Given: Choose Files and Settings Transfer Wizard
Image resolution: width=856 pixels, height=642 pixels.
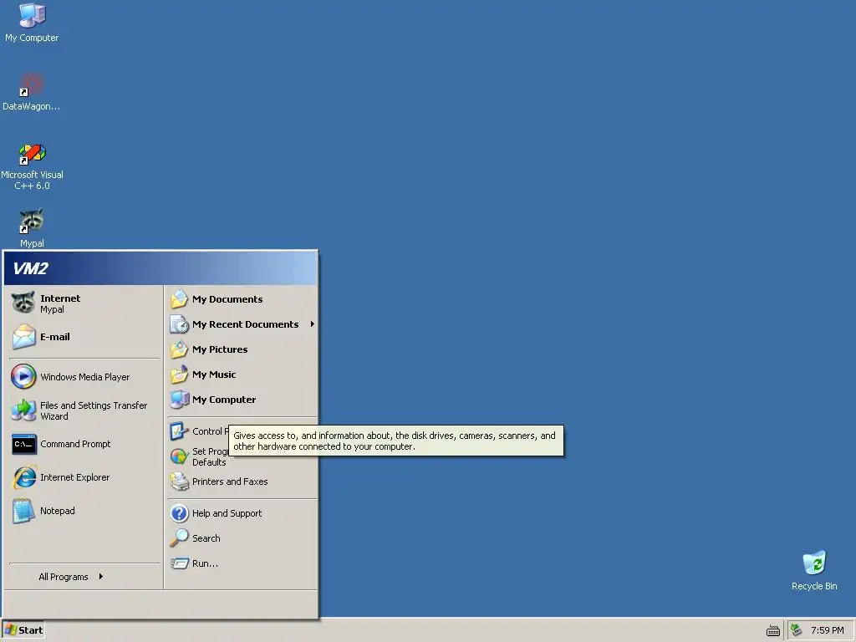Looking at the screenshot, I should tap(84, 410).
